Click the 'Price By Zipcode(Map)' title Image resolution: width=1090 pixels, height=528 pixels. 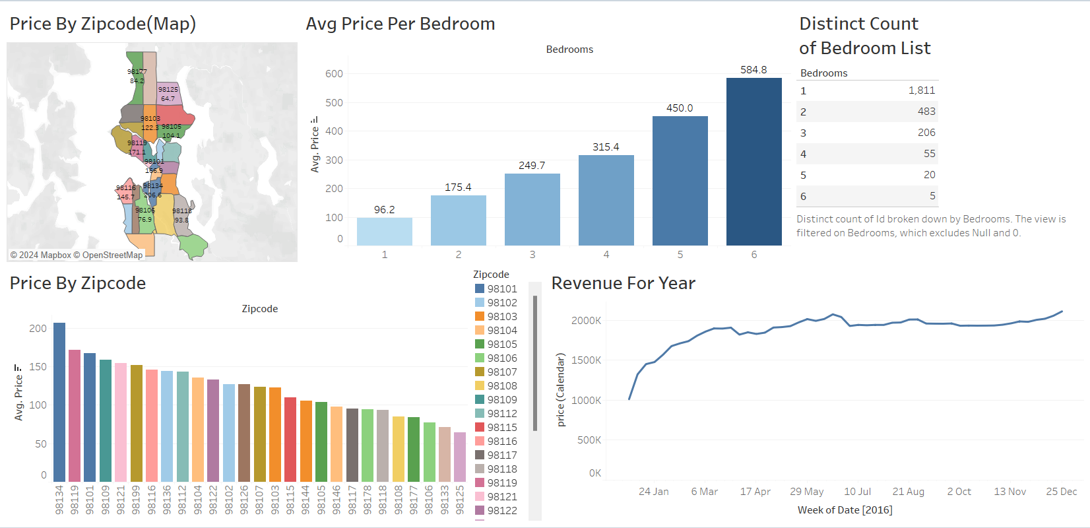click(103, 24)
